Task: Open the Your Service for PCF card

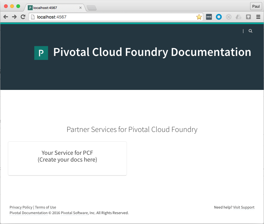Action: [67, 158]
